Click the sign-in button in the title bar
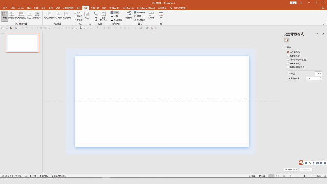327x184 pixels. [x=293, y=3]
